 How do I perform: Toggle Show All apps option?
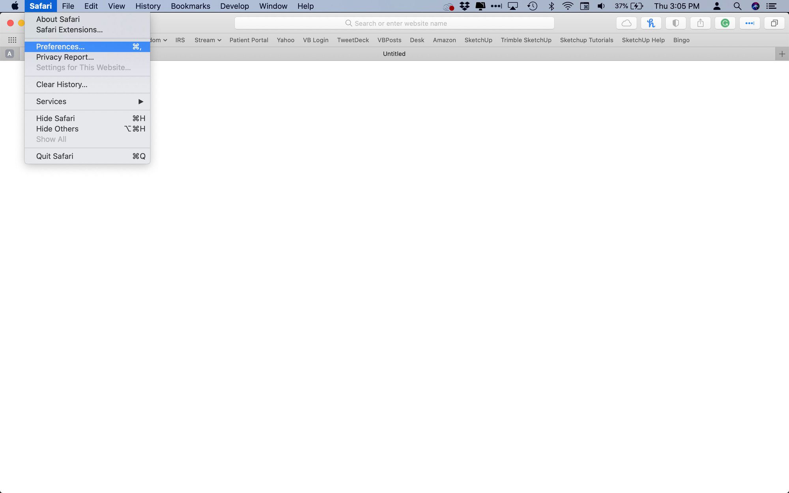pos(50,138)
